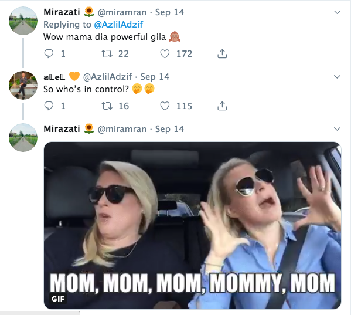Viewport: 351px width, 315px height.
Task: Retweet the 'Wow mama dia powerful gila' tweet
Action: coord(107,54)
